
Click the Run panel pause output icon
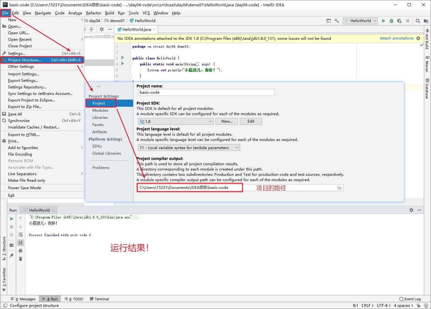click(12, 235)
